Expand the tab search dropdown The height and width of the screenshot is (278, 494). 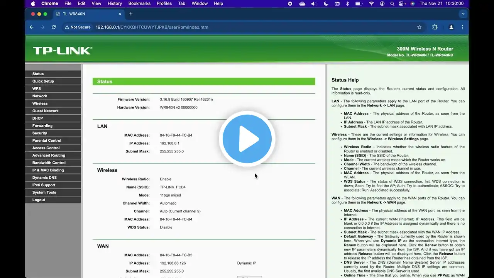463,14
